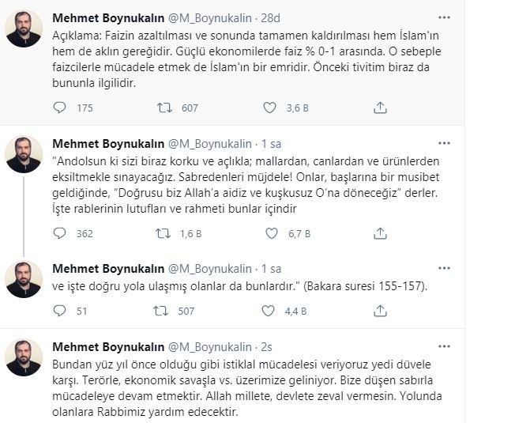
Task: Share the Andolsun ki tweet
Action: [380, 233]
